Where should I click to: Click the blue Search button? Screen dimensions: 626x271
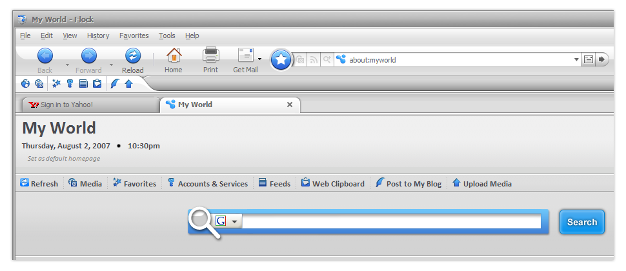(582, 222)
